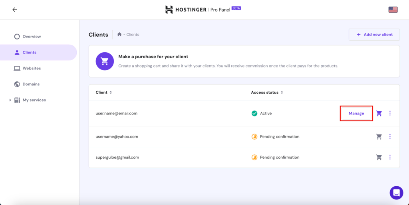Click the back arrow icon

click(x=15, y=10)
